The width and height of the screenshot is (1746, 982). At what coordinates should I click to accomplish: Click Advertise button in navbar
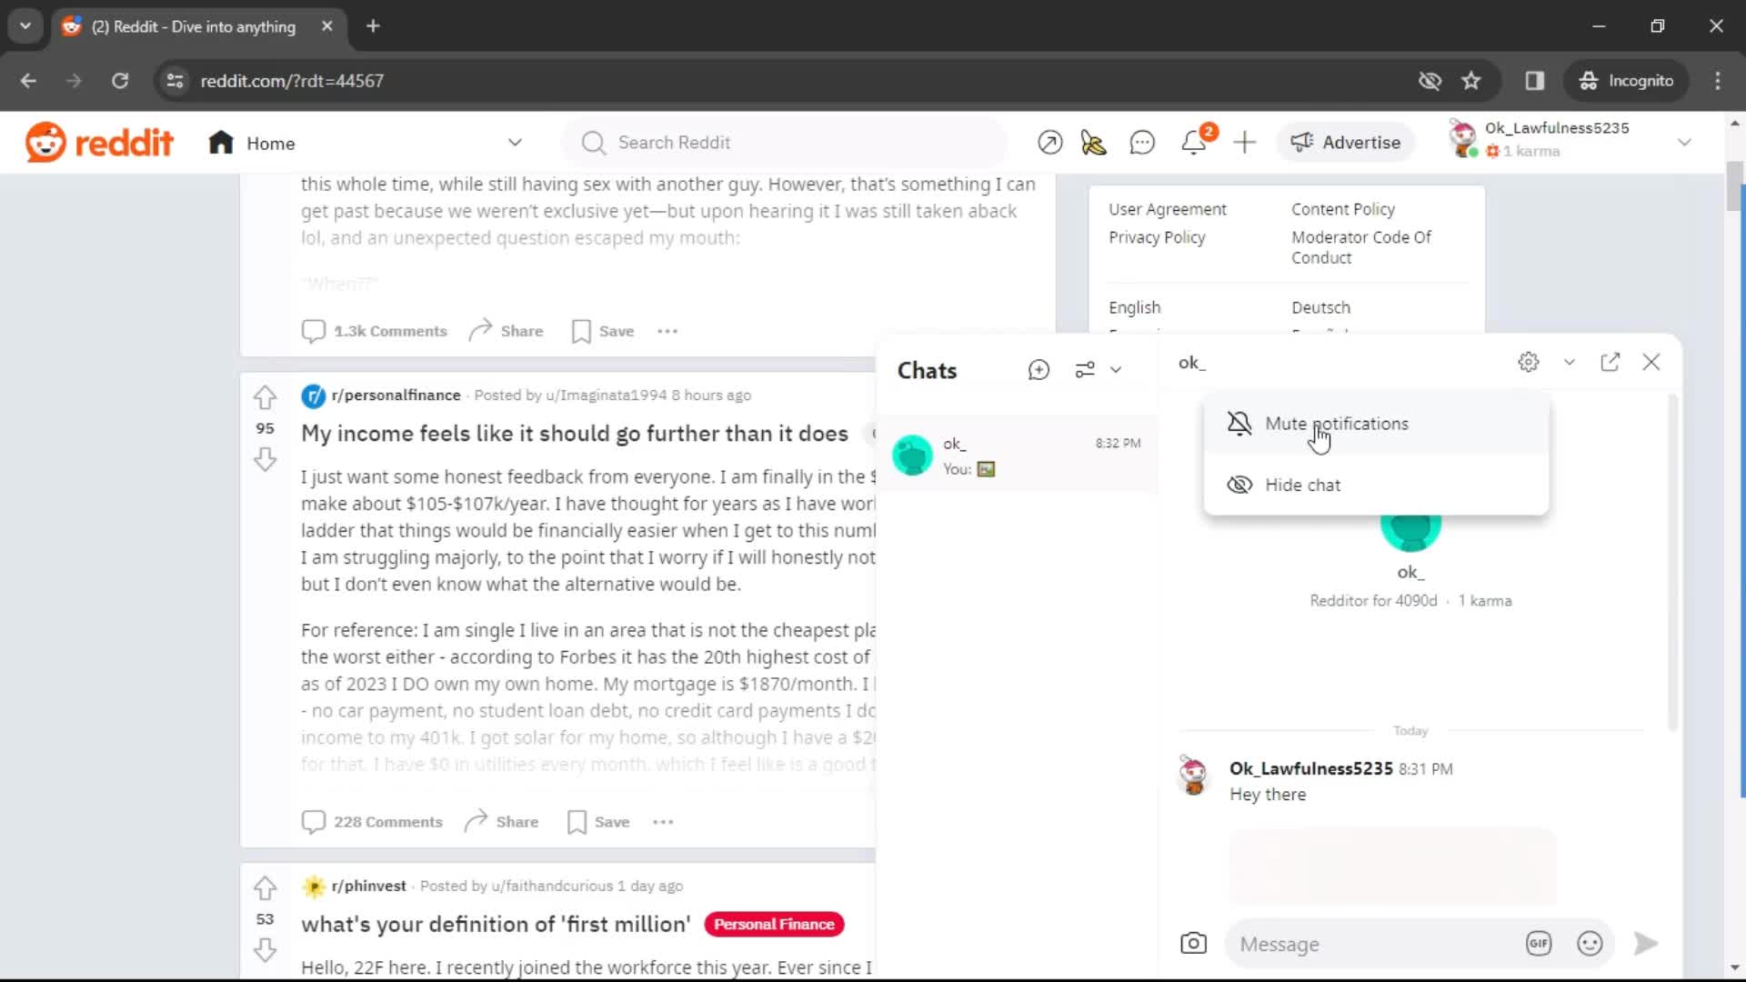click(1344, 142)
